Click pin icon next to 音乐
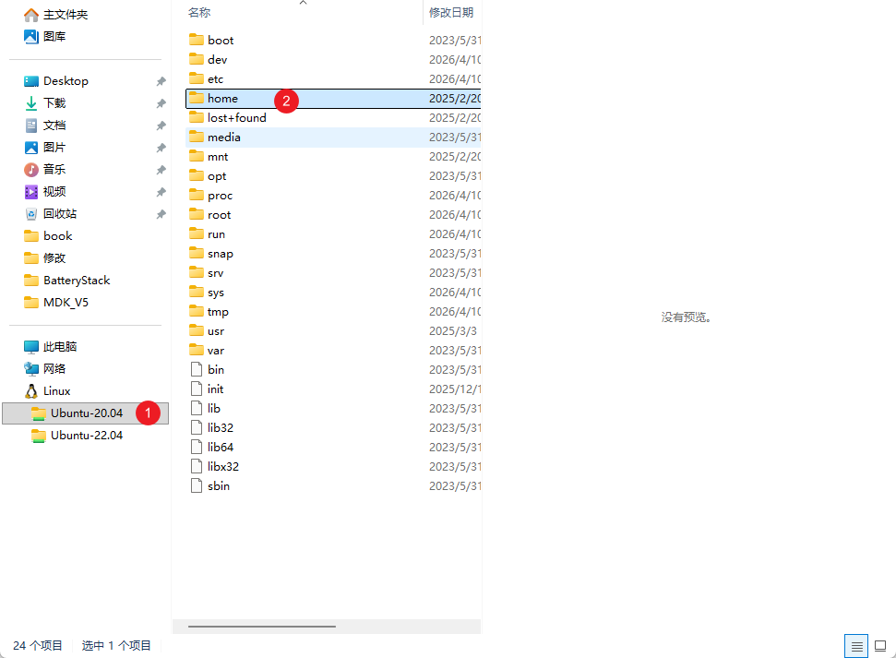Screen dimensions: 896x658 point(161,171)
